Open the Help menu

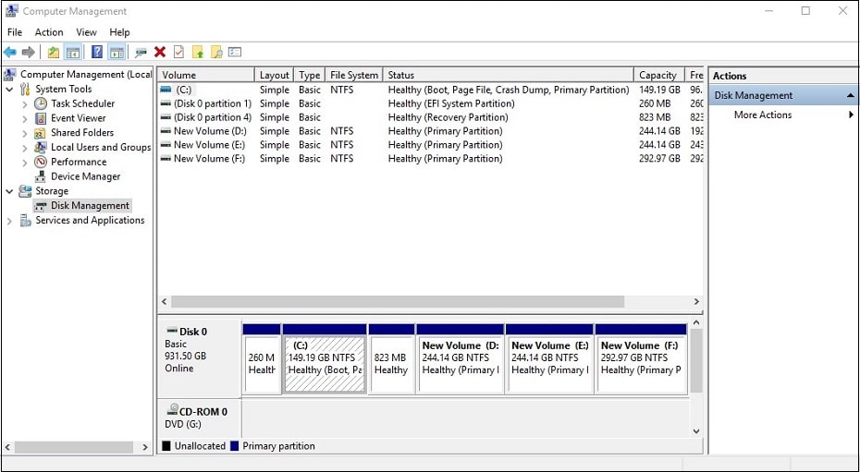[119, 32]
